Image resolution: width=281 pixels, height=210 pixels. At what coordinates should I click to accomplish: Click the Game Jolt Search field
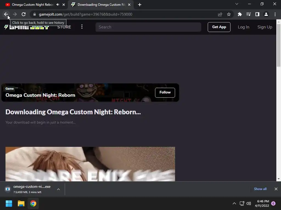pos(148,27)
